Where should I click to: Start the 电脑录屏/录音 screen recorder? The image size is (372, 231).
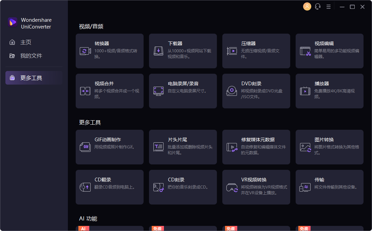point(183,91)
